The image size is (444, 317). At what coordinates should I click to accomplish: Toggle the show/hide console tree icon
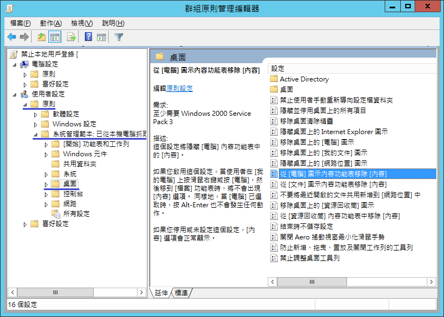click(x=55, y=37)
